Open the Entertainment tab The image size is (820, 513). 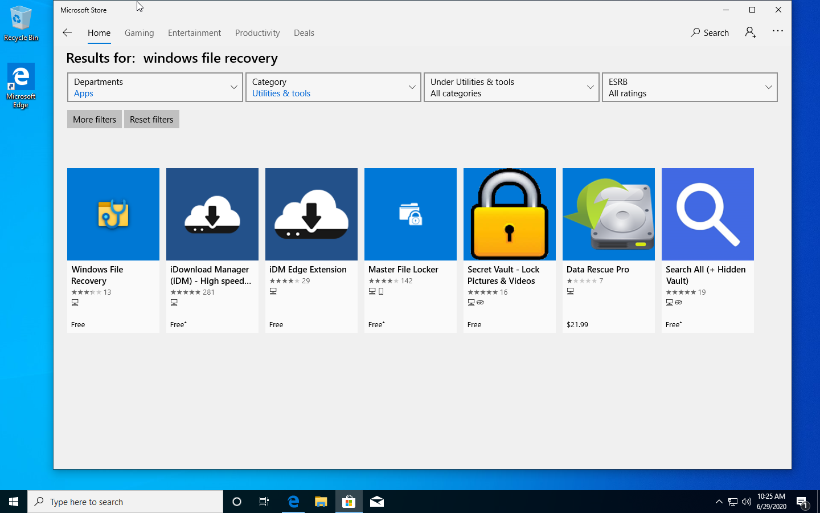point(194,33)
